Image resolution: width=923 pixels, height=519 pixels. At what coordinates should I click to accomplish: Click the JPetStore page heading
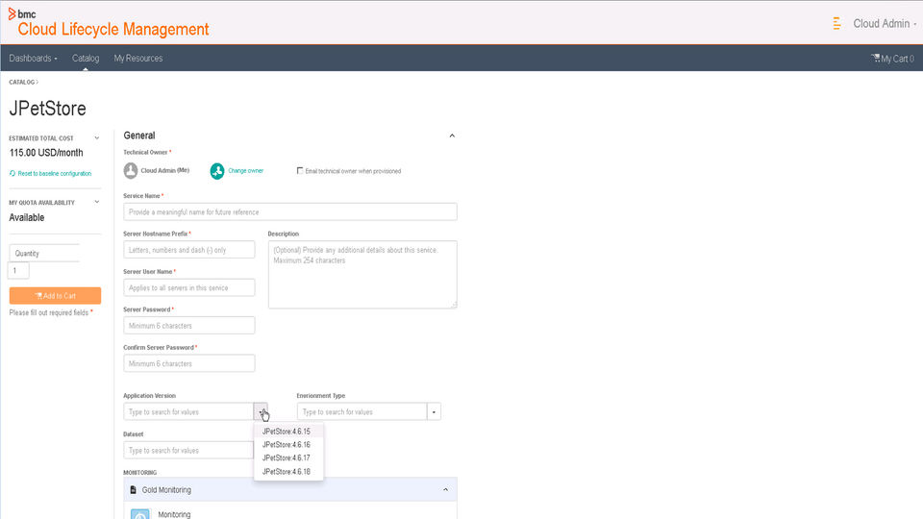48,109
